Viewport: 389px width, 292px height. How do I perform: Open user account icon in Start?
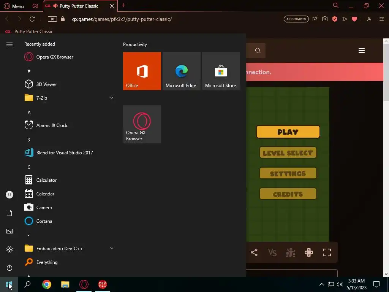click(9, 195)
